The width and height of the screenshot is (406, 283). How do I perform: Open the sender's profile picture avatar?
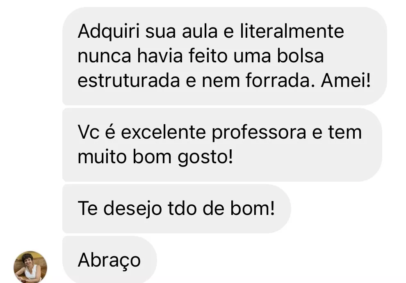(30, 267)
